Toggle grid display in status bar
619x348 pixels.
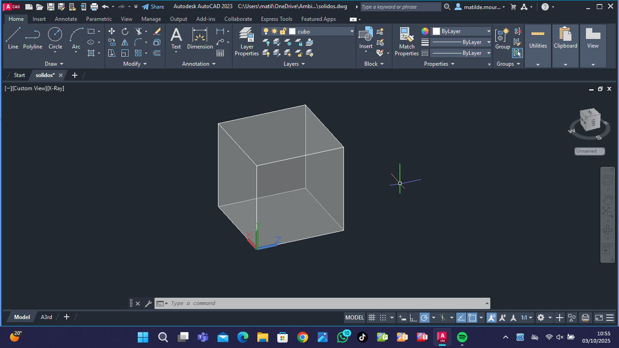(x=372, y=318)
